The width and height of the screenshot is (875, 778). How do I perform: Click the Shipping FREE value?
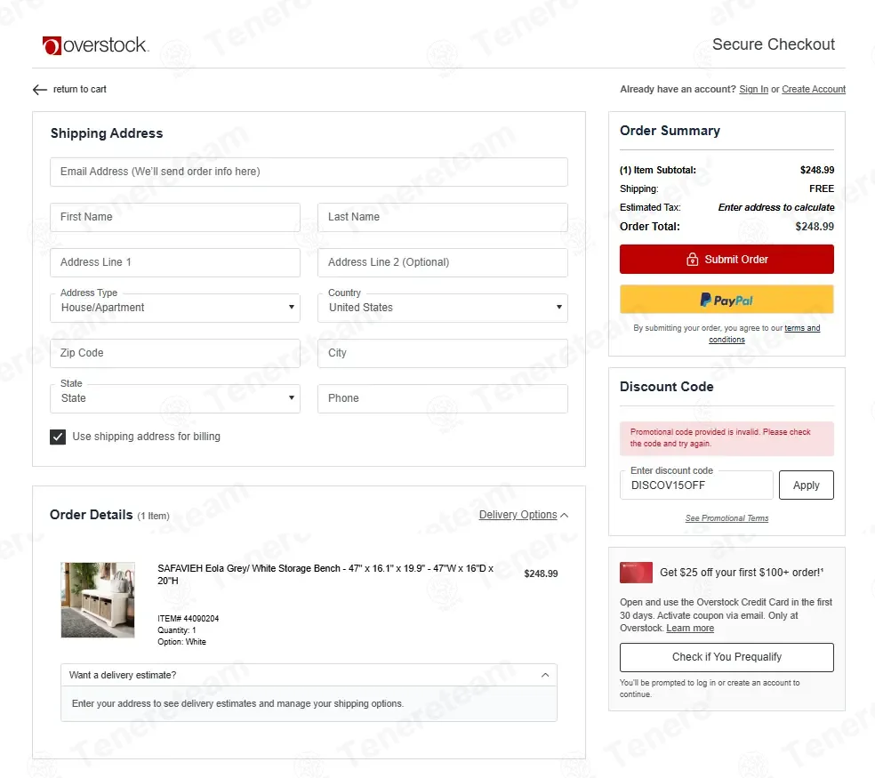coord(822,188)
